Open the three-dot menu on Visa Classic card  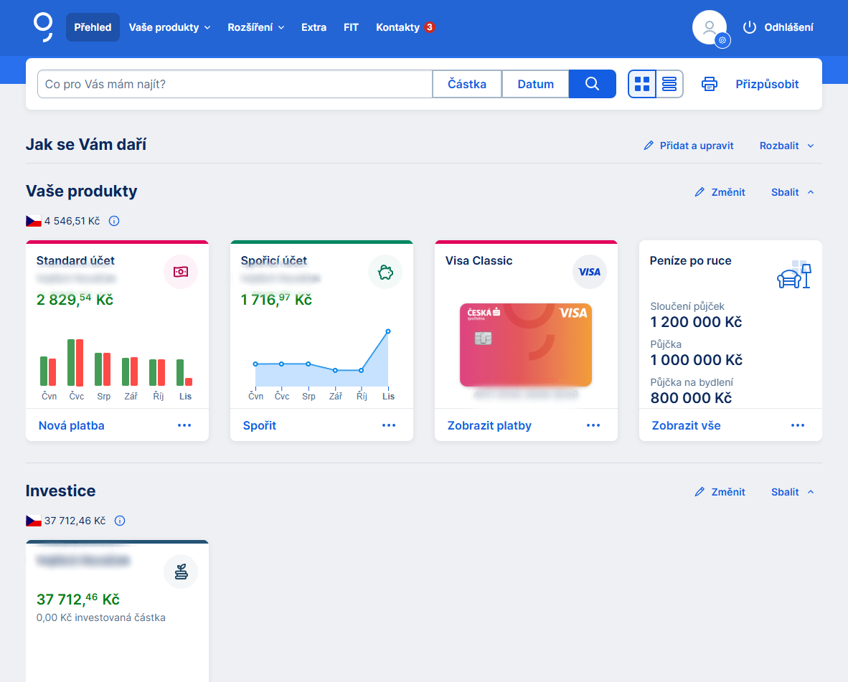coord(593,425)
